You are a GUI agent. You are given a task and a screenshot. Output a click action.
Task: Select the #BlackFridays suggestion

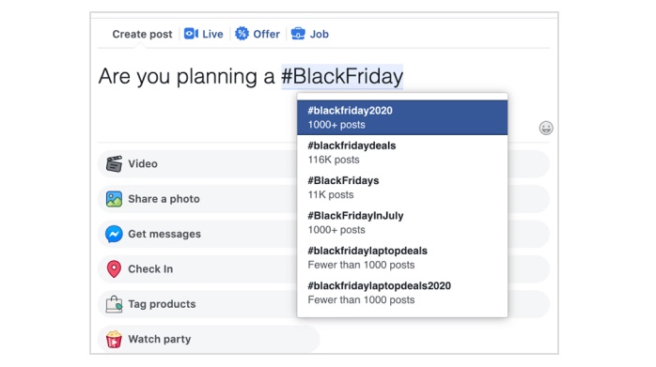tap(402, 188)
